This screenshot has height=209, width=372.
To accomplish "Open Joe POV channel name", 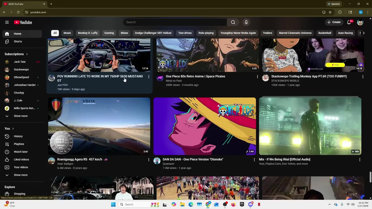I will pos(62,85).
